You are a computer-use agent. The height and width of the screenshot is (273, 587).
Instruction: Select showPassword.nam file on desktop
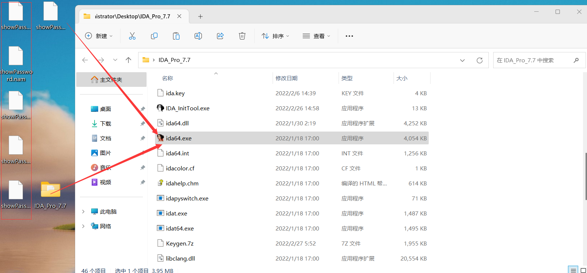(x=16, y=64)
